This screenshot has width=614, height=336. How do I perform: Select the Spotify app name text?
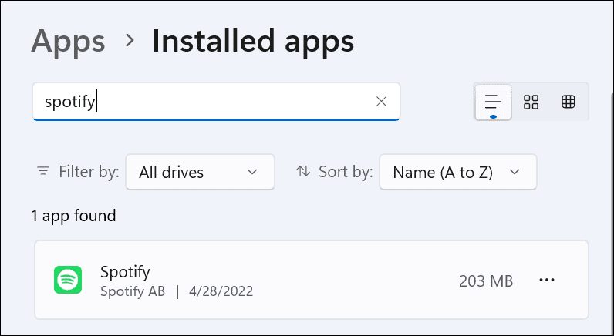click(x=125, y=271)
